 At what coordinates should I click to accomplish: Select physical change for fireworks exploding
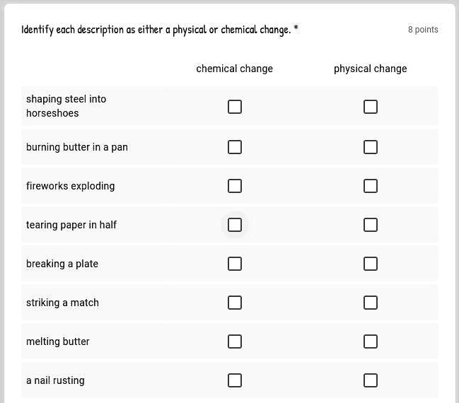click(x=371, y=186)
